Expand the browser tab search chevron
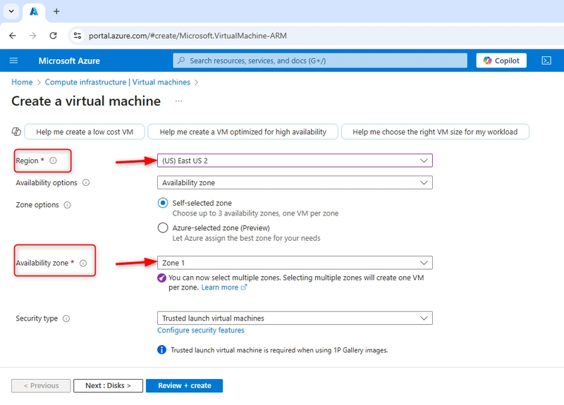564x405 pixels. (x=11, y=11)
